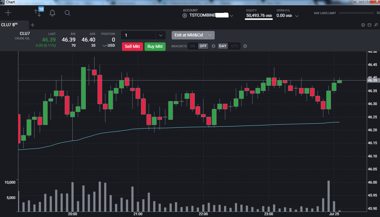Switch order duration to GTC
The image size is (380, 217).
[x=235, y=46]
